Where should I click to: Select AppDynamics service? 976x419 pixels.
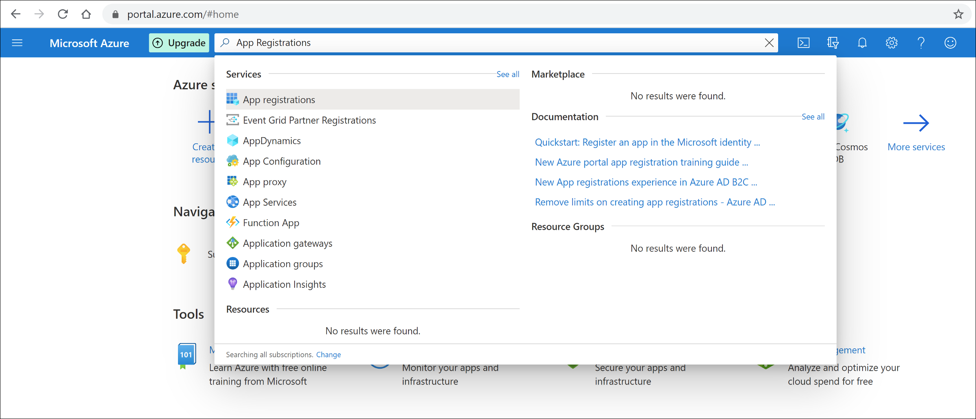(373, 140)
